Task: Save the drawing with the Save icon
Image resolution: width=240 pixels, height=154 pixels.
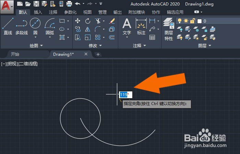Action: click(x=36, y=4)
